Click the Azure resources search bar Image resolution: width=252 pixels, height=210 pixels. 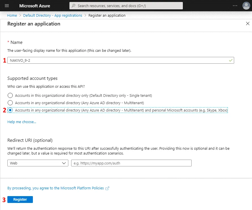pos(126,5)
